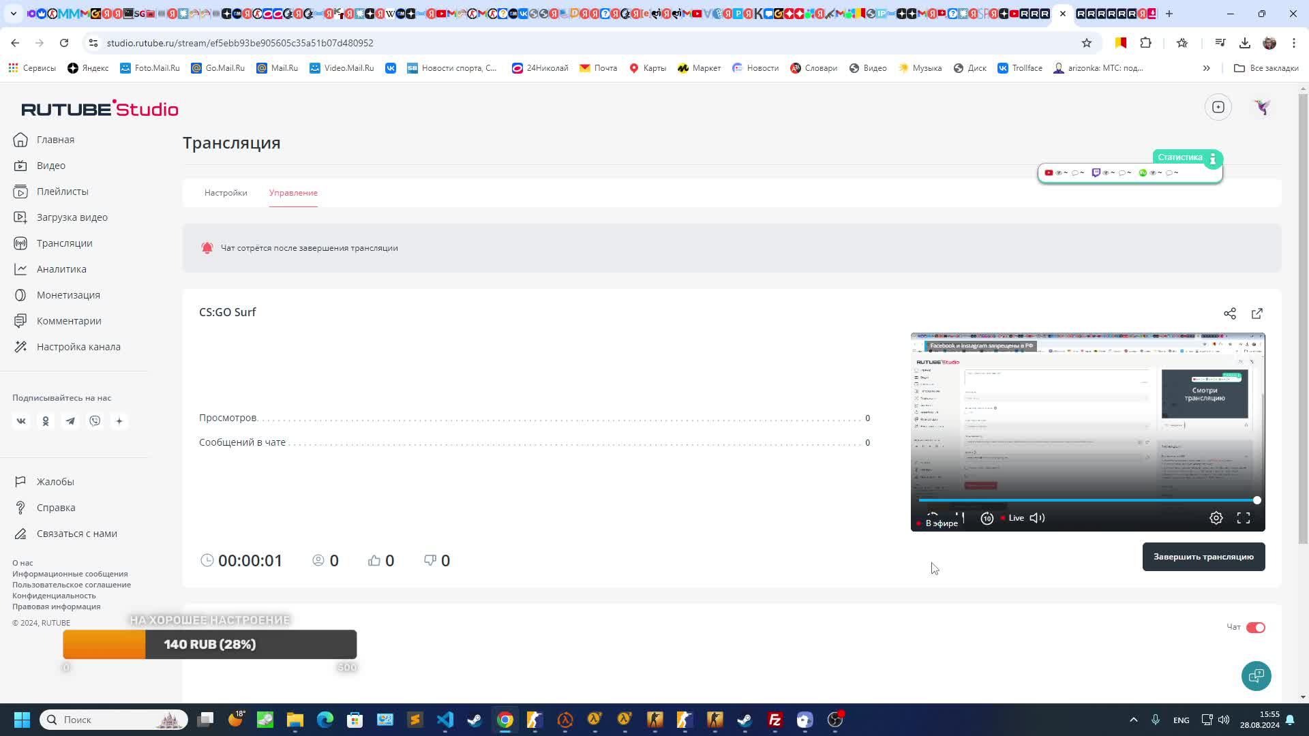Open Chrome downloads
The width and height of the screenshot is (1309, 736).
coord(1245,43)
